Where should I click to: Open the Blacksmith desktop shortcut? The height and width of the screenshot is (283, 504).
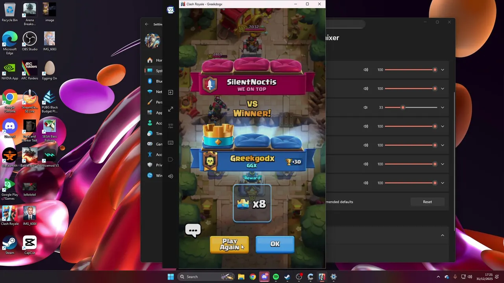[x=9, y=158]
